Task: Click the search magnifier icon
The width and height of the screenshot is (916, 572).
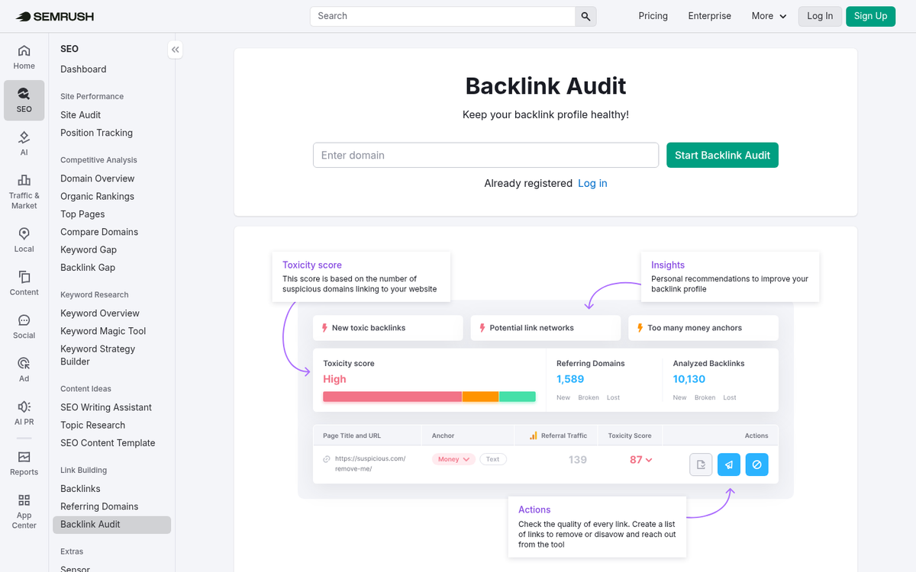Action: pos(585,15)
